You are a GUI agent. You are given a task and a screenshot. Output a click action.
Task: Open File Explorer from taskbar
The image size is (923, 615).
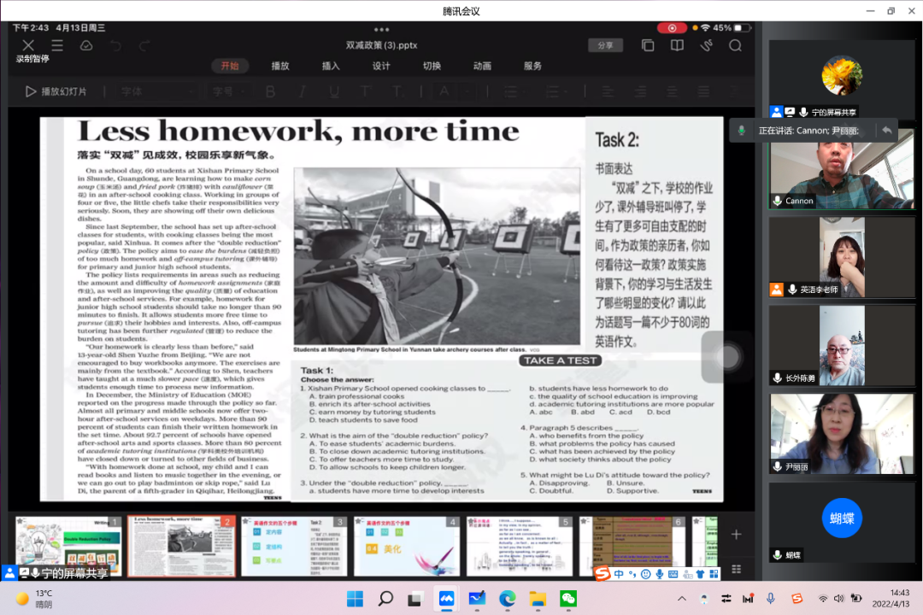click(538, 599)
